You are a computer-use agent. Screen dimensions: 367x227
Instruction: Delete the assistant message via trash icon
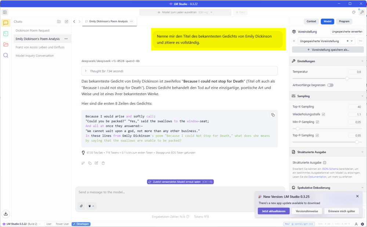click(103, 163)
